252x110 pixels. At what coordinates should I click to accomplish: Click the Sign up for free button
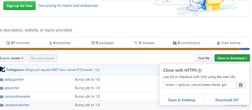pos(19,6)
